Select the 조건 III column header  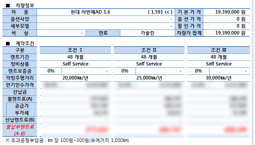click(x=218, y=50)
